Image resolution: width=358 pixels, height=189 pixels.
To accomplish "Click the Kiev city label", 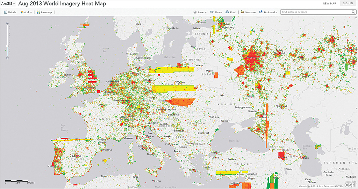I will point(222,95).
